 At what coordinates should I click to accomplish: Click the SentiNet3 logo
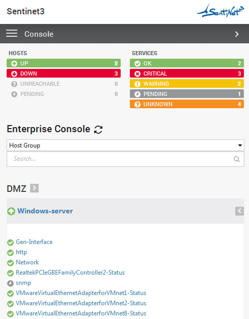coord(220,10)
